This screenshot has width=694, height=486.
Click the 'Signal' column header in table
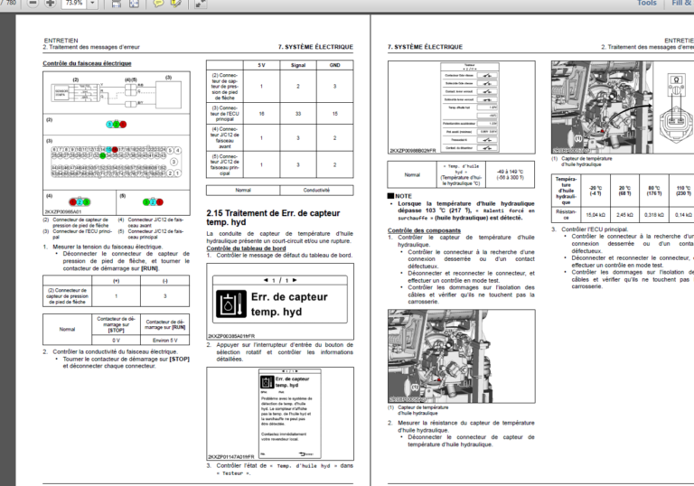point(298,65)
